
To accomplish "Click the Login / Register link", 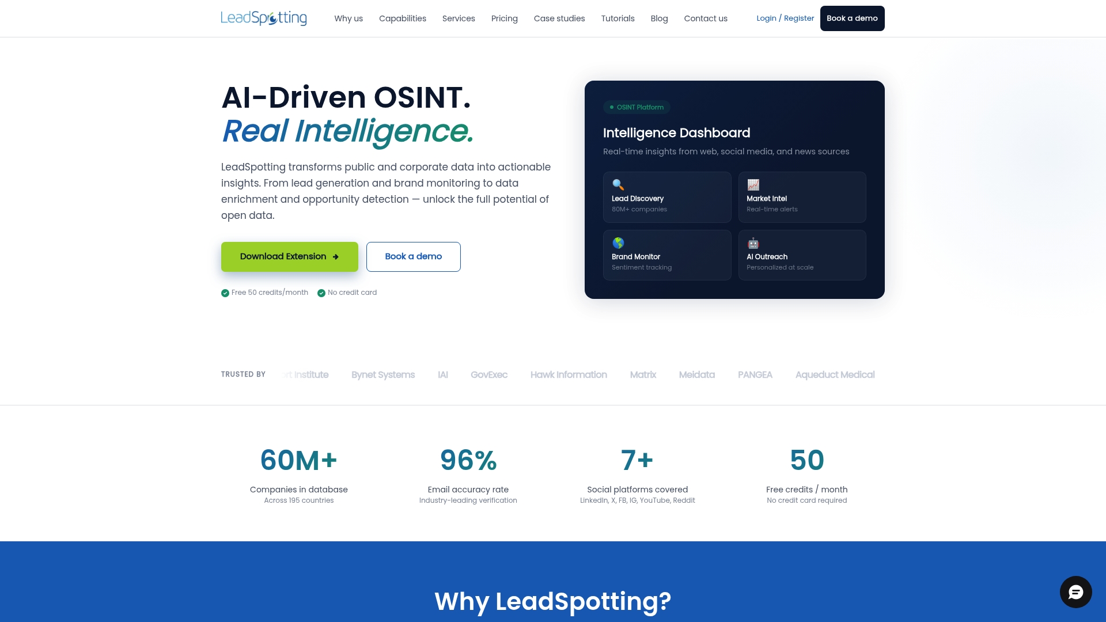I will pos(785,18).
